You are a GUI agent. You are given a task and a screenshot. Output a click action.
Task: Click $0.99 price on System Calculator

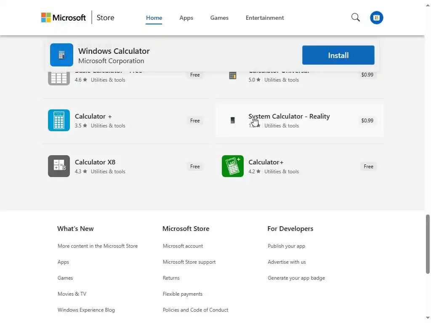367,121
